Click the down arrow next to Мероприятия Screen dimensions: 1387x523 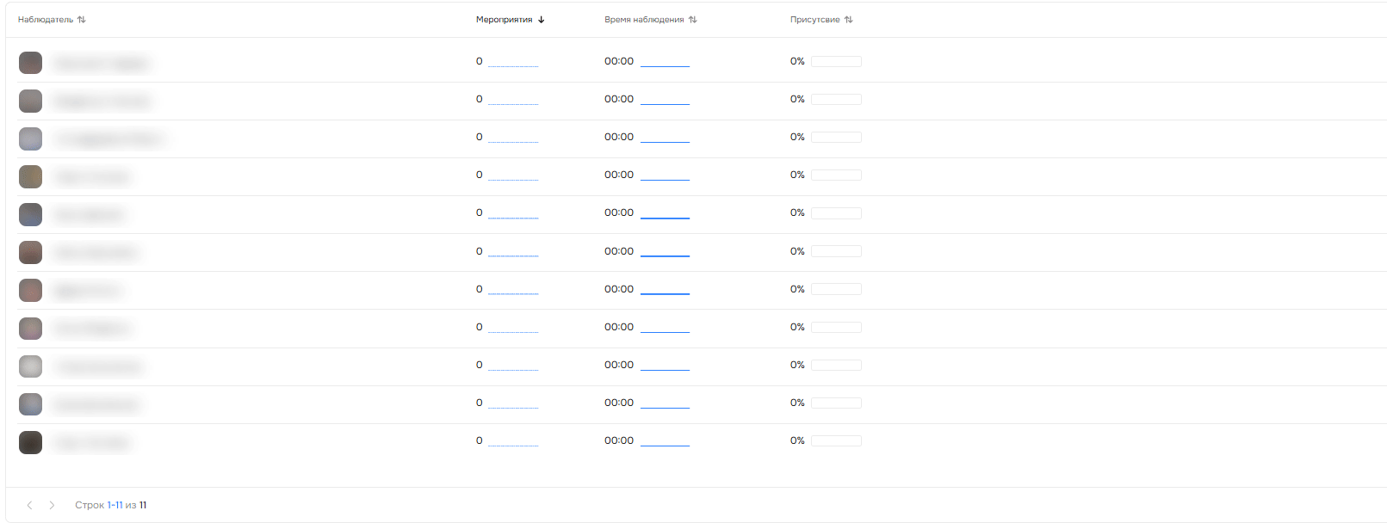click(x=541, y=20)
